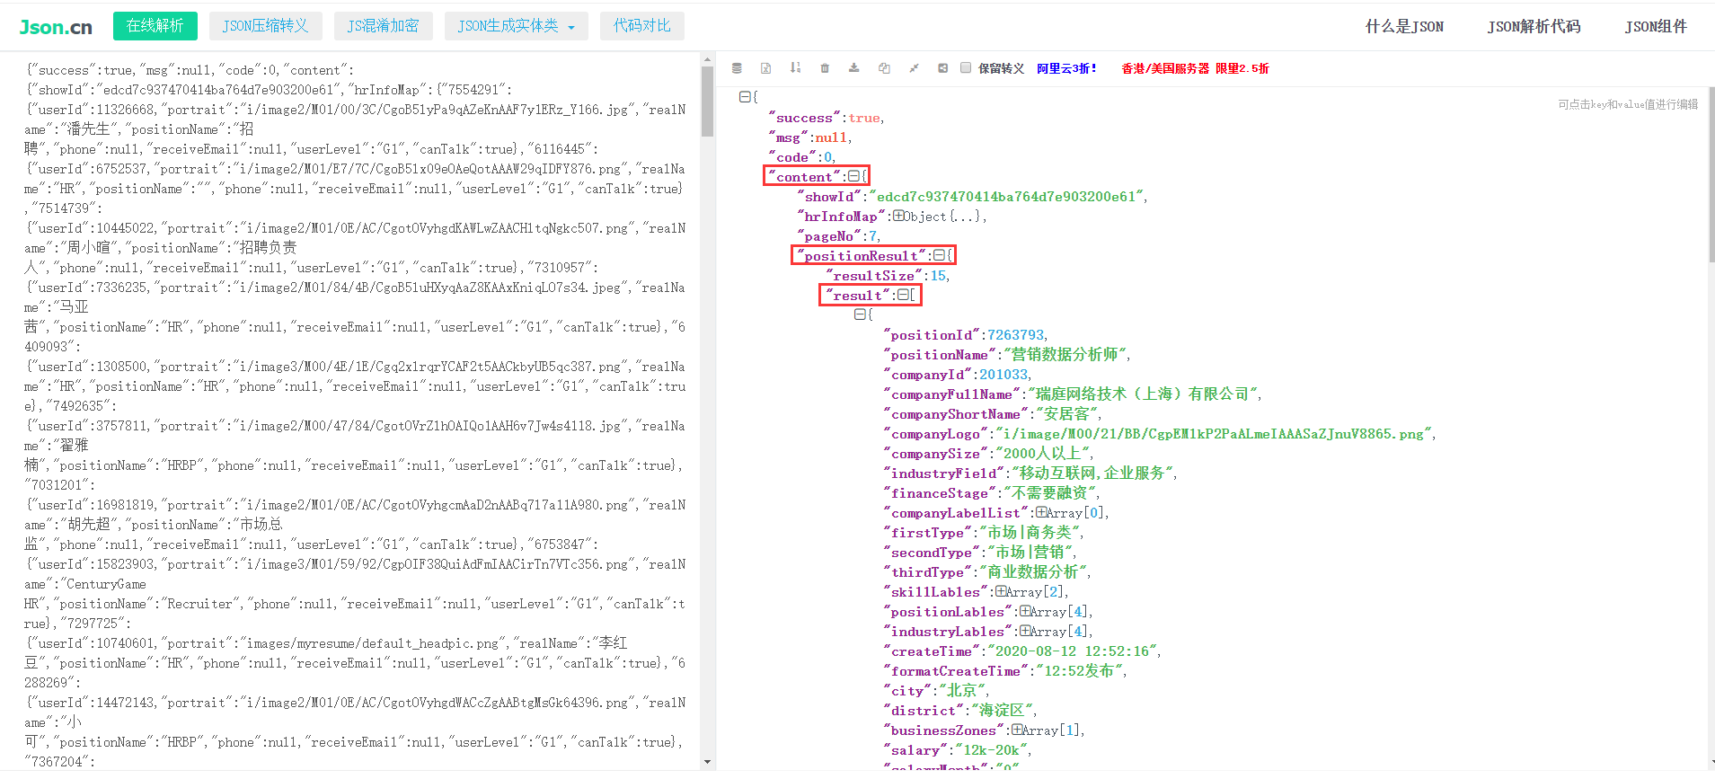The image size is (1715, 779).
Task: Click the city value 北京
Action: pyautogui.click(x=961, y=691)
